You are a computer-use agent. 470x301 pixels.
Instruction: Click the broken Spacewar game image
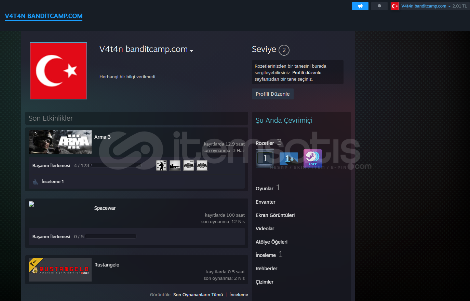click(x=31, y=204)
